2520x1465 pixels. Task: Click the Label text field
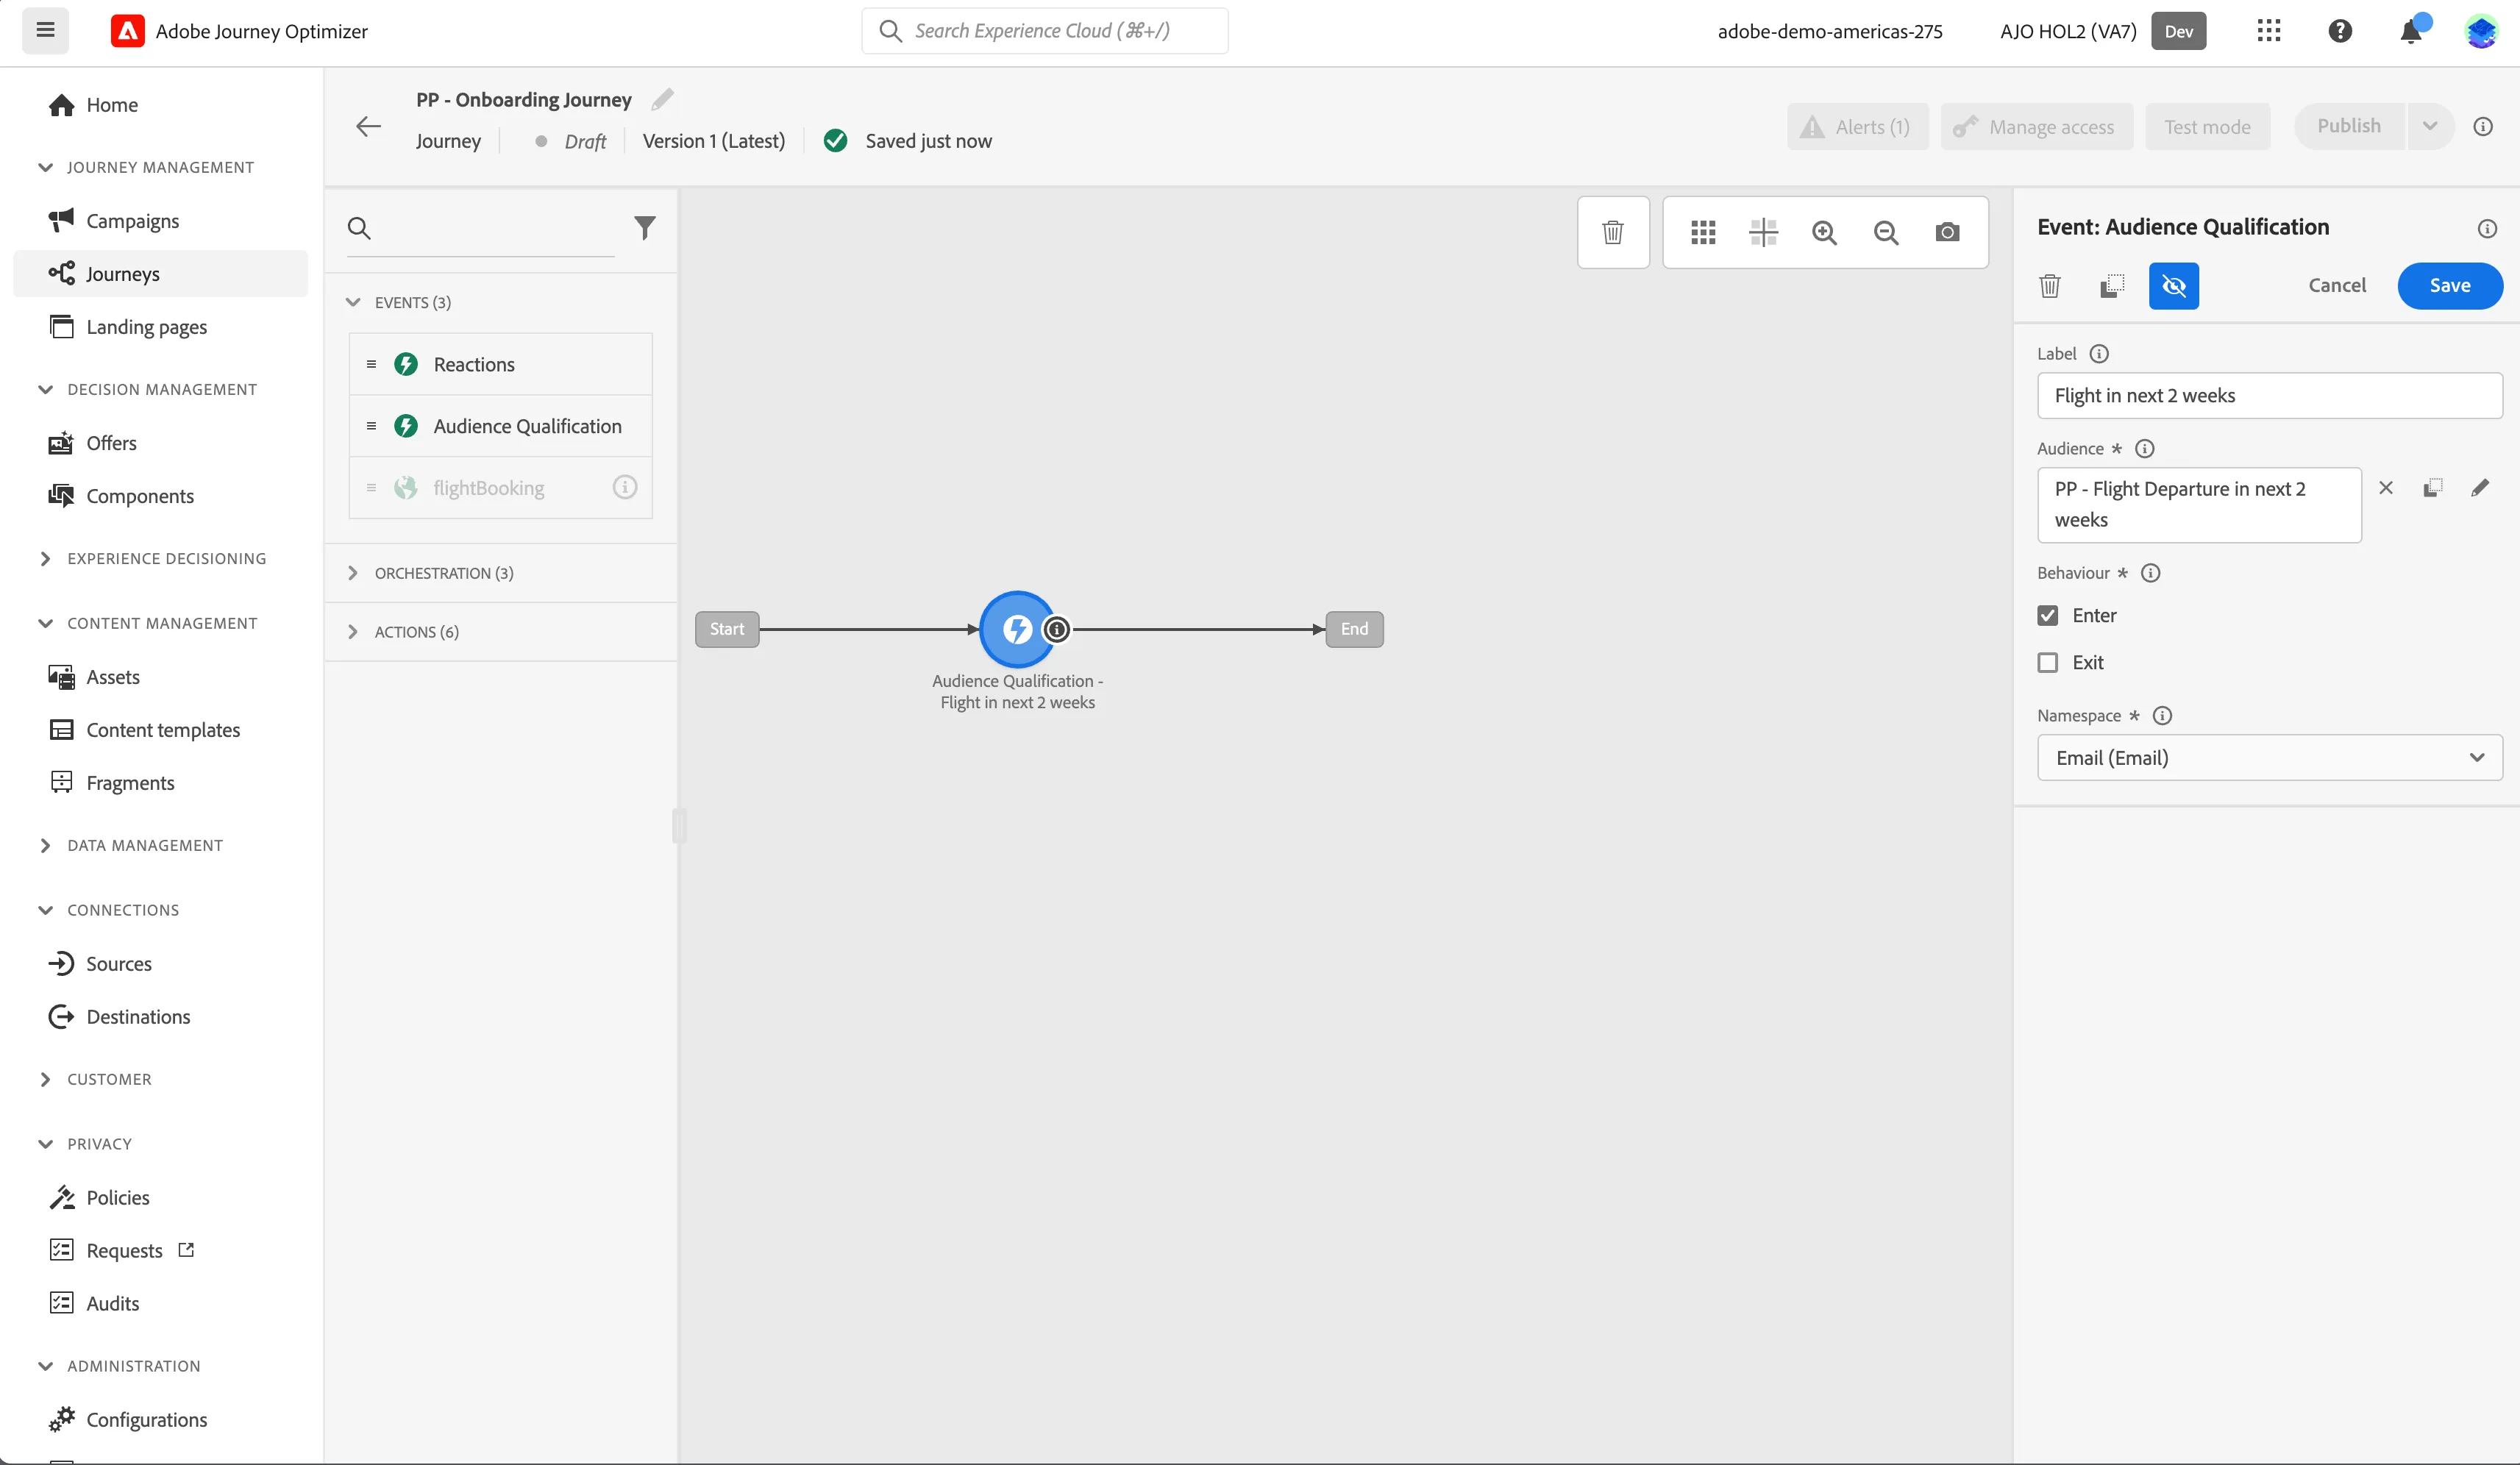2270,396
